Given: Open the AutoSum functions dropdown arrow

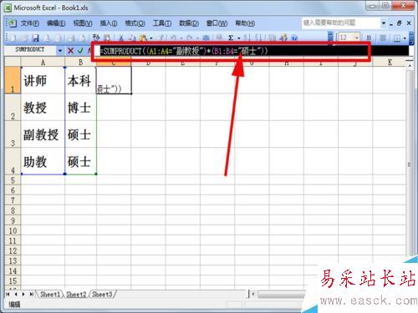Looking at the screenshot, I should [239, 38].
